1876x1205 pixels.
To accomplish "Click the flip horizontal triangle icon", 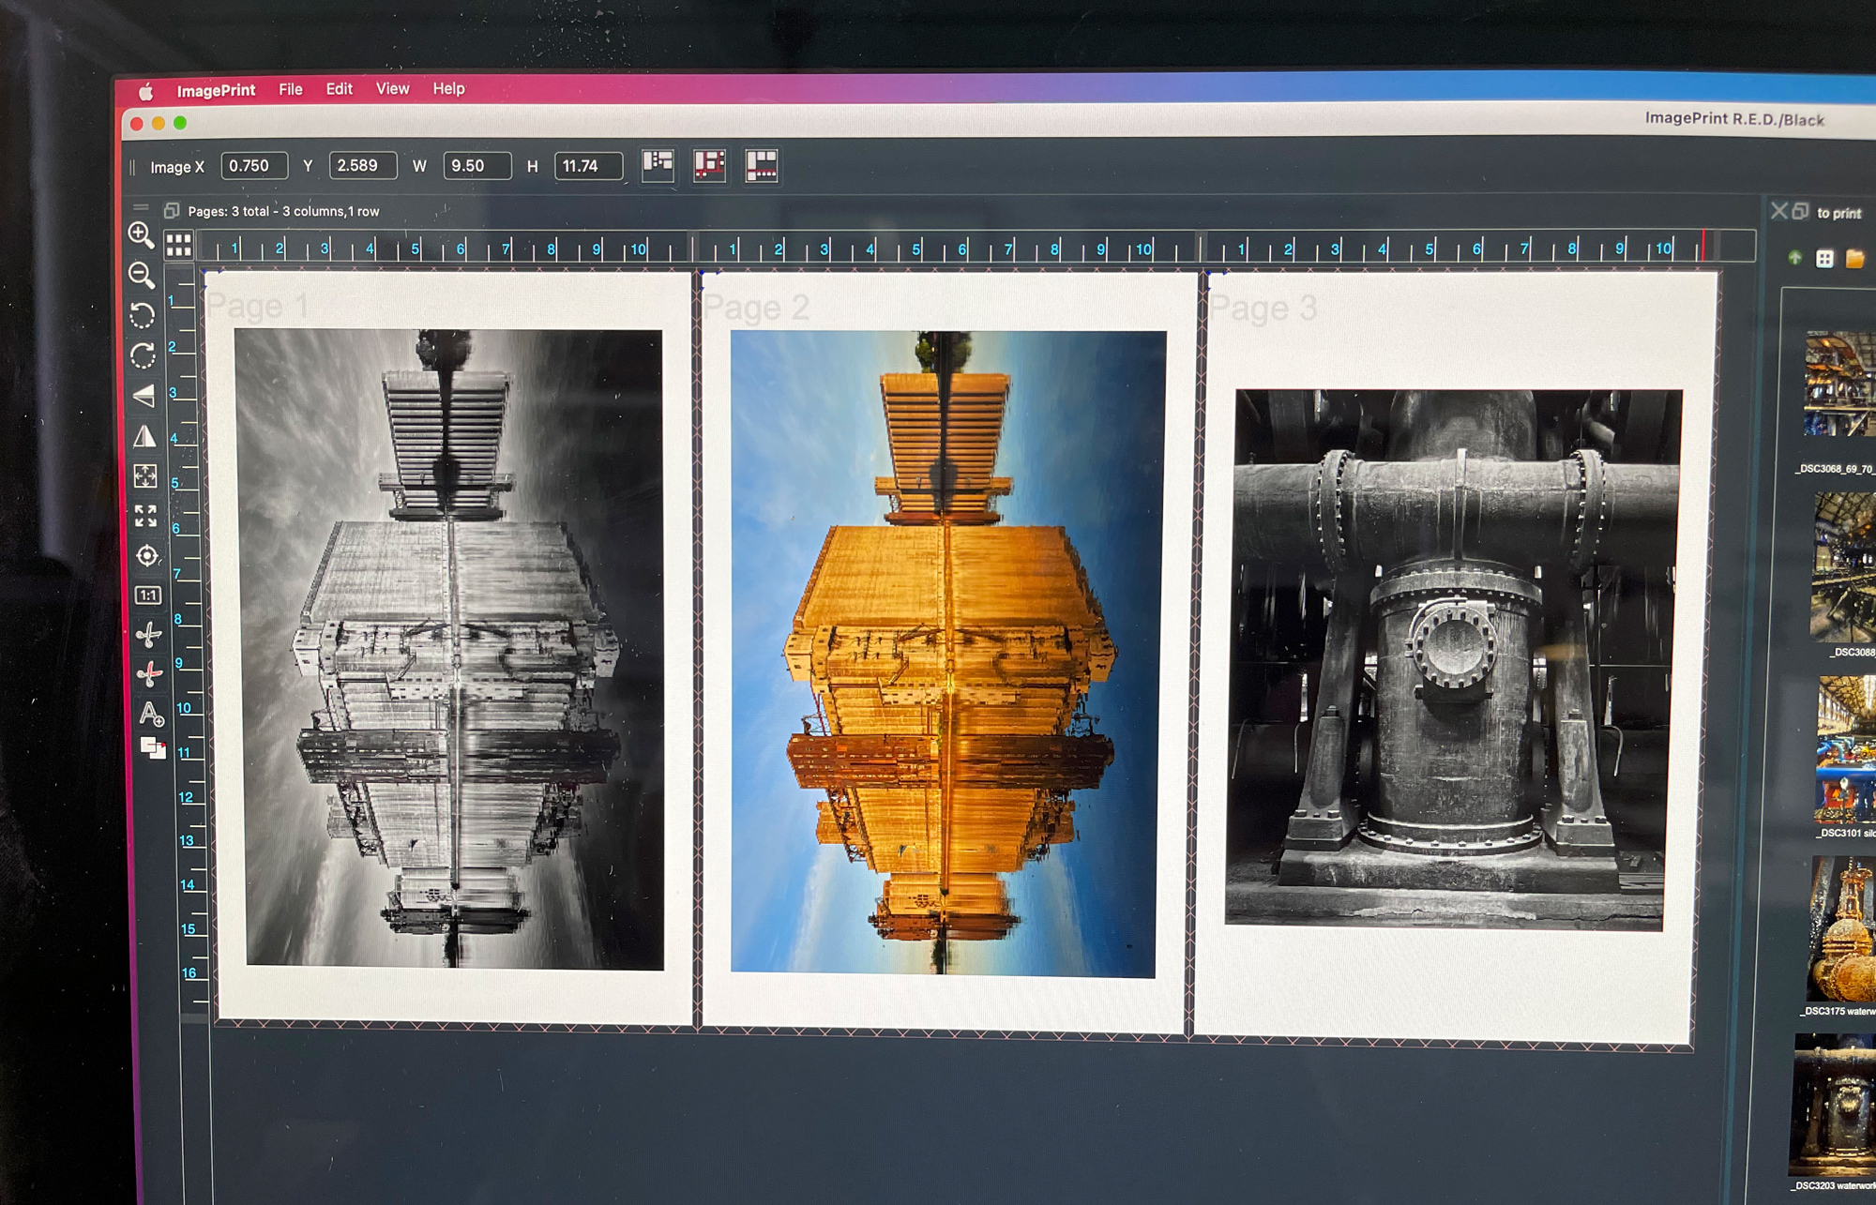I will coord(144,436).
